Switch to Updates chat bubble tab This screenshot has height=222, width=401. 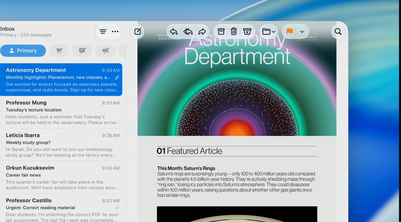point(82,51)
